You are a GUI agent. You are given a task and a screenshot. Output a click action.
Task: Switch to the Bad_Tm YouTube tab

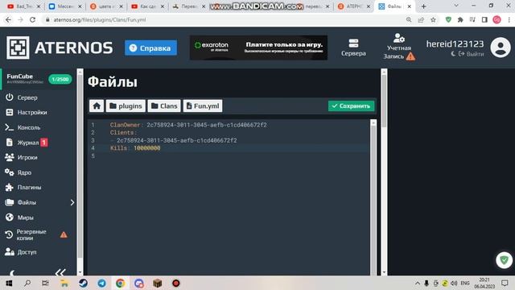[23, 6]
